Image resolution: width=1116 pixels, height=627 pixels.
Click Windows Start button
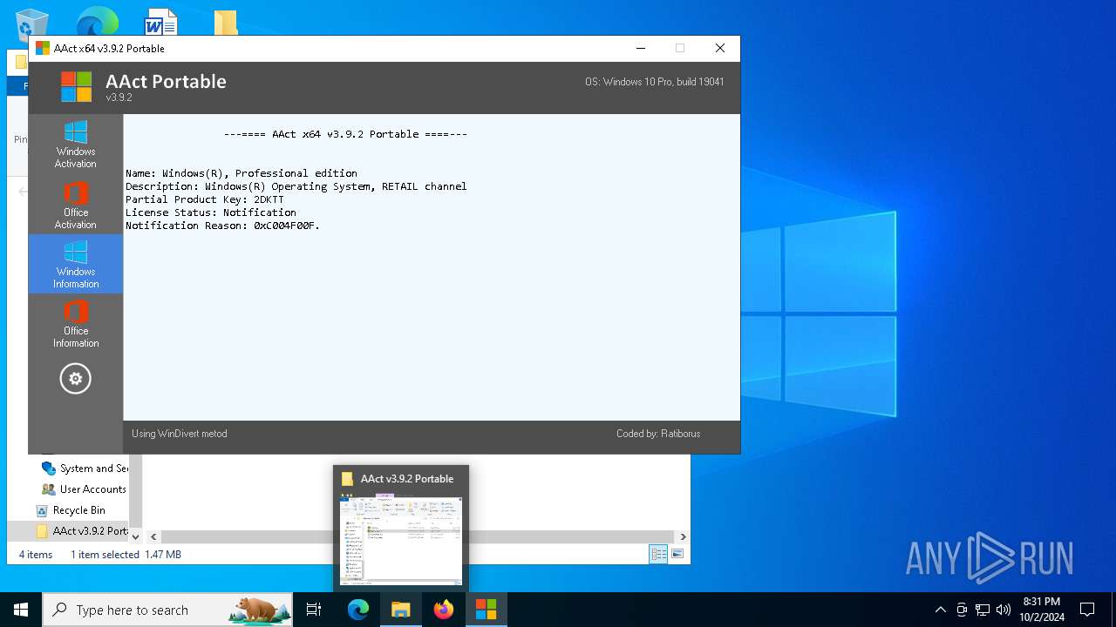[x=21, y=610]
